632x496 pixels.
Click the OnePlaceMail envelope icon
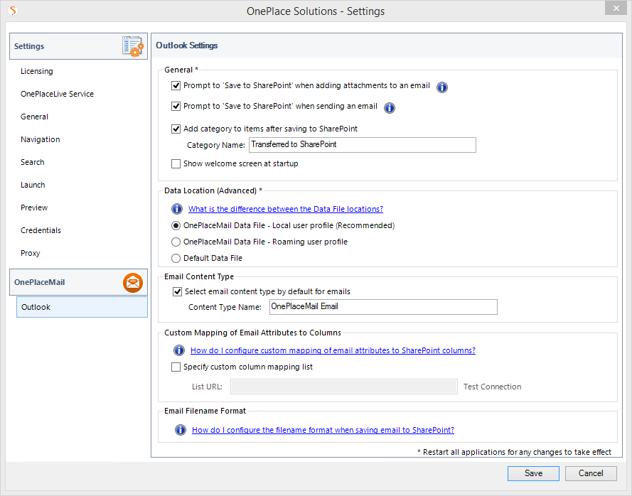133,283
